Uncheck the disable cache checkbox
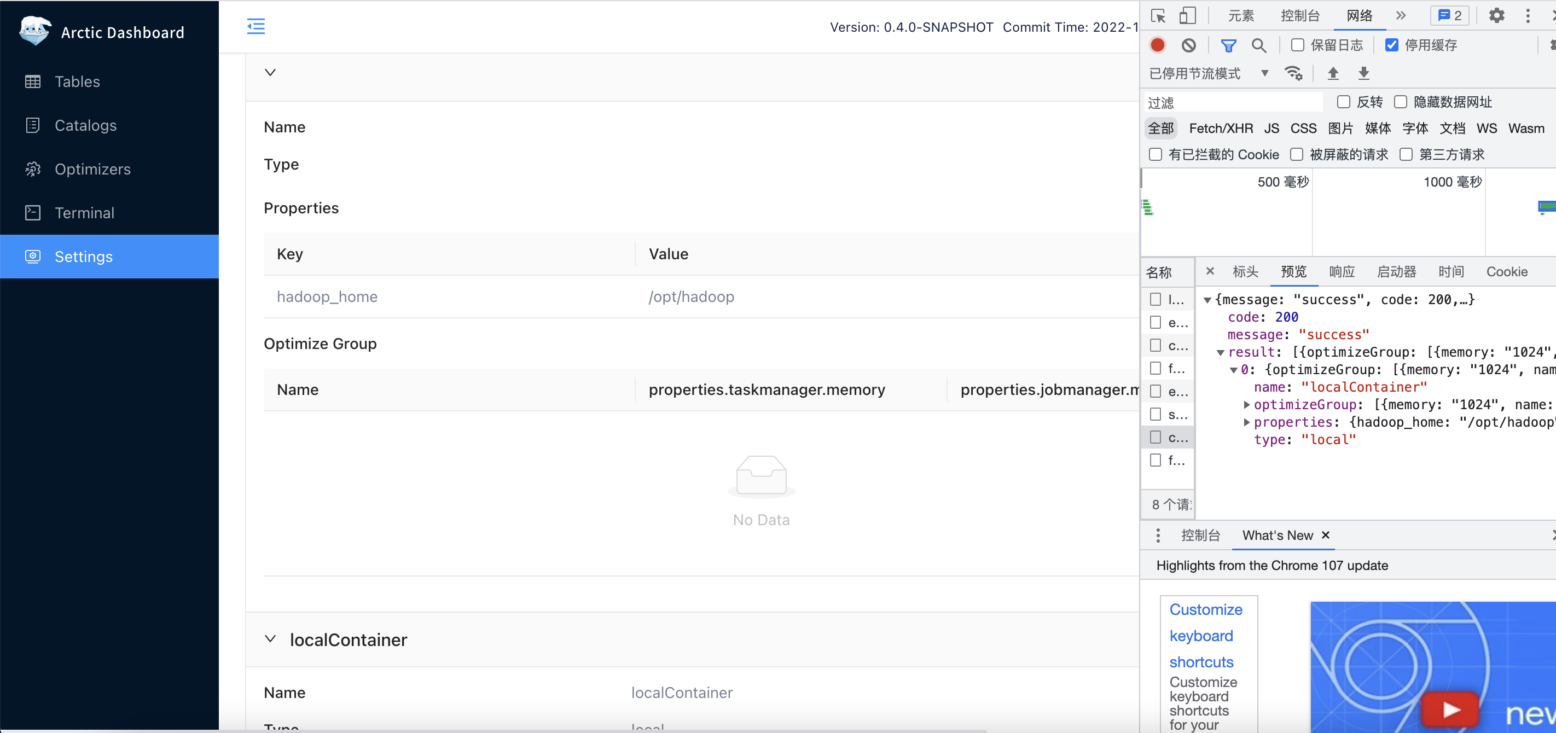Image resolution: width=1556 pixels, height=733 pixels. (x=1392, y=45)
